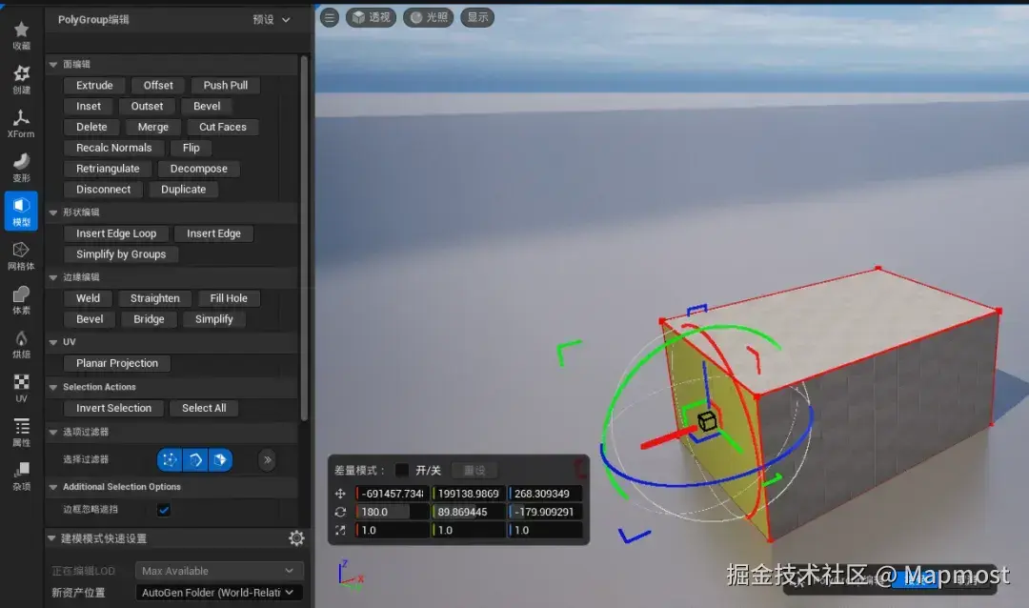Collapse the 建模模式快速设置 section
Screen dimensions: 1029x608
tap(51, 538)
